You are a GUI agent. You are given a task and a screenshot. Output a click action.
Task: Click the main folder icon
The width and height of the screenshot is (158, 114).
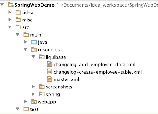[26, 35]
